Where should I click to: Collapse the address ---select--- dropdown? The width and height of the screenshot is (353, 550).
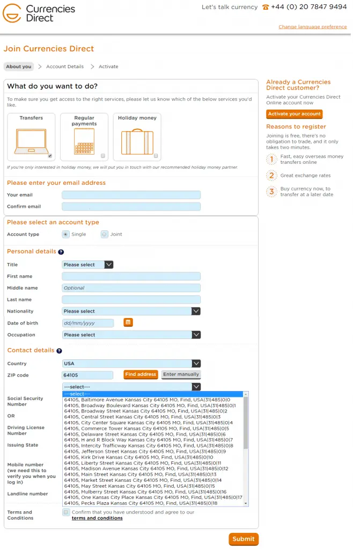click(x=131, y=387)
